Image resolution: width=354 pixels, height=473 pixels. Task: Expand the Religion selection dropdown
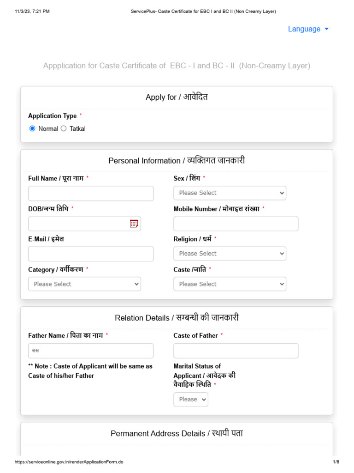coord(230,254)
